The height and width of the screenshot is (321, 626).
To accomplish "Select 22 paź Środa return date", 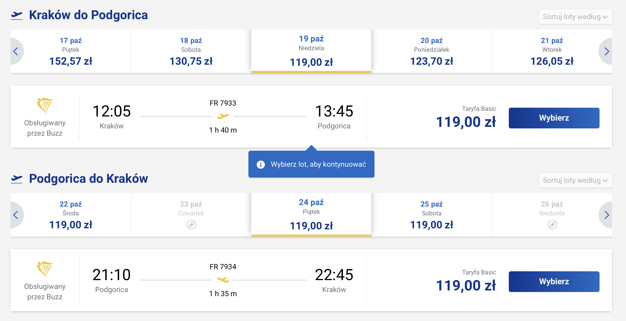I will (71, 215).
